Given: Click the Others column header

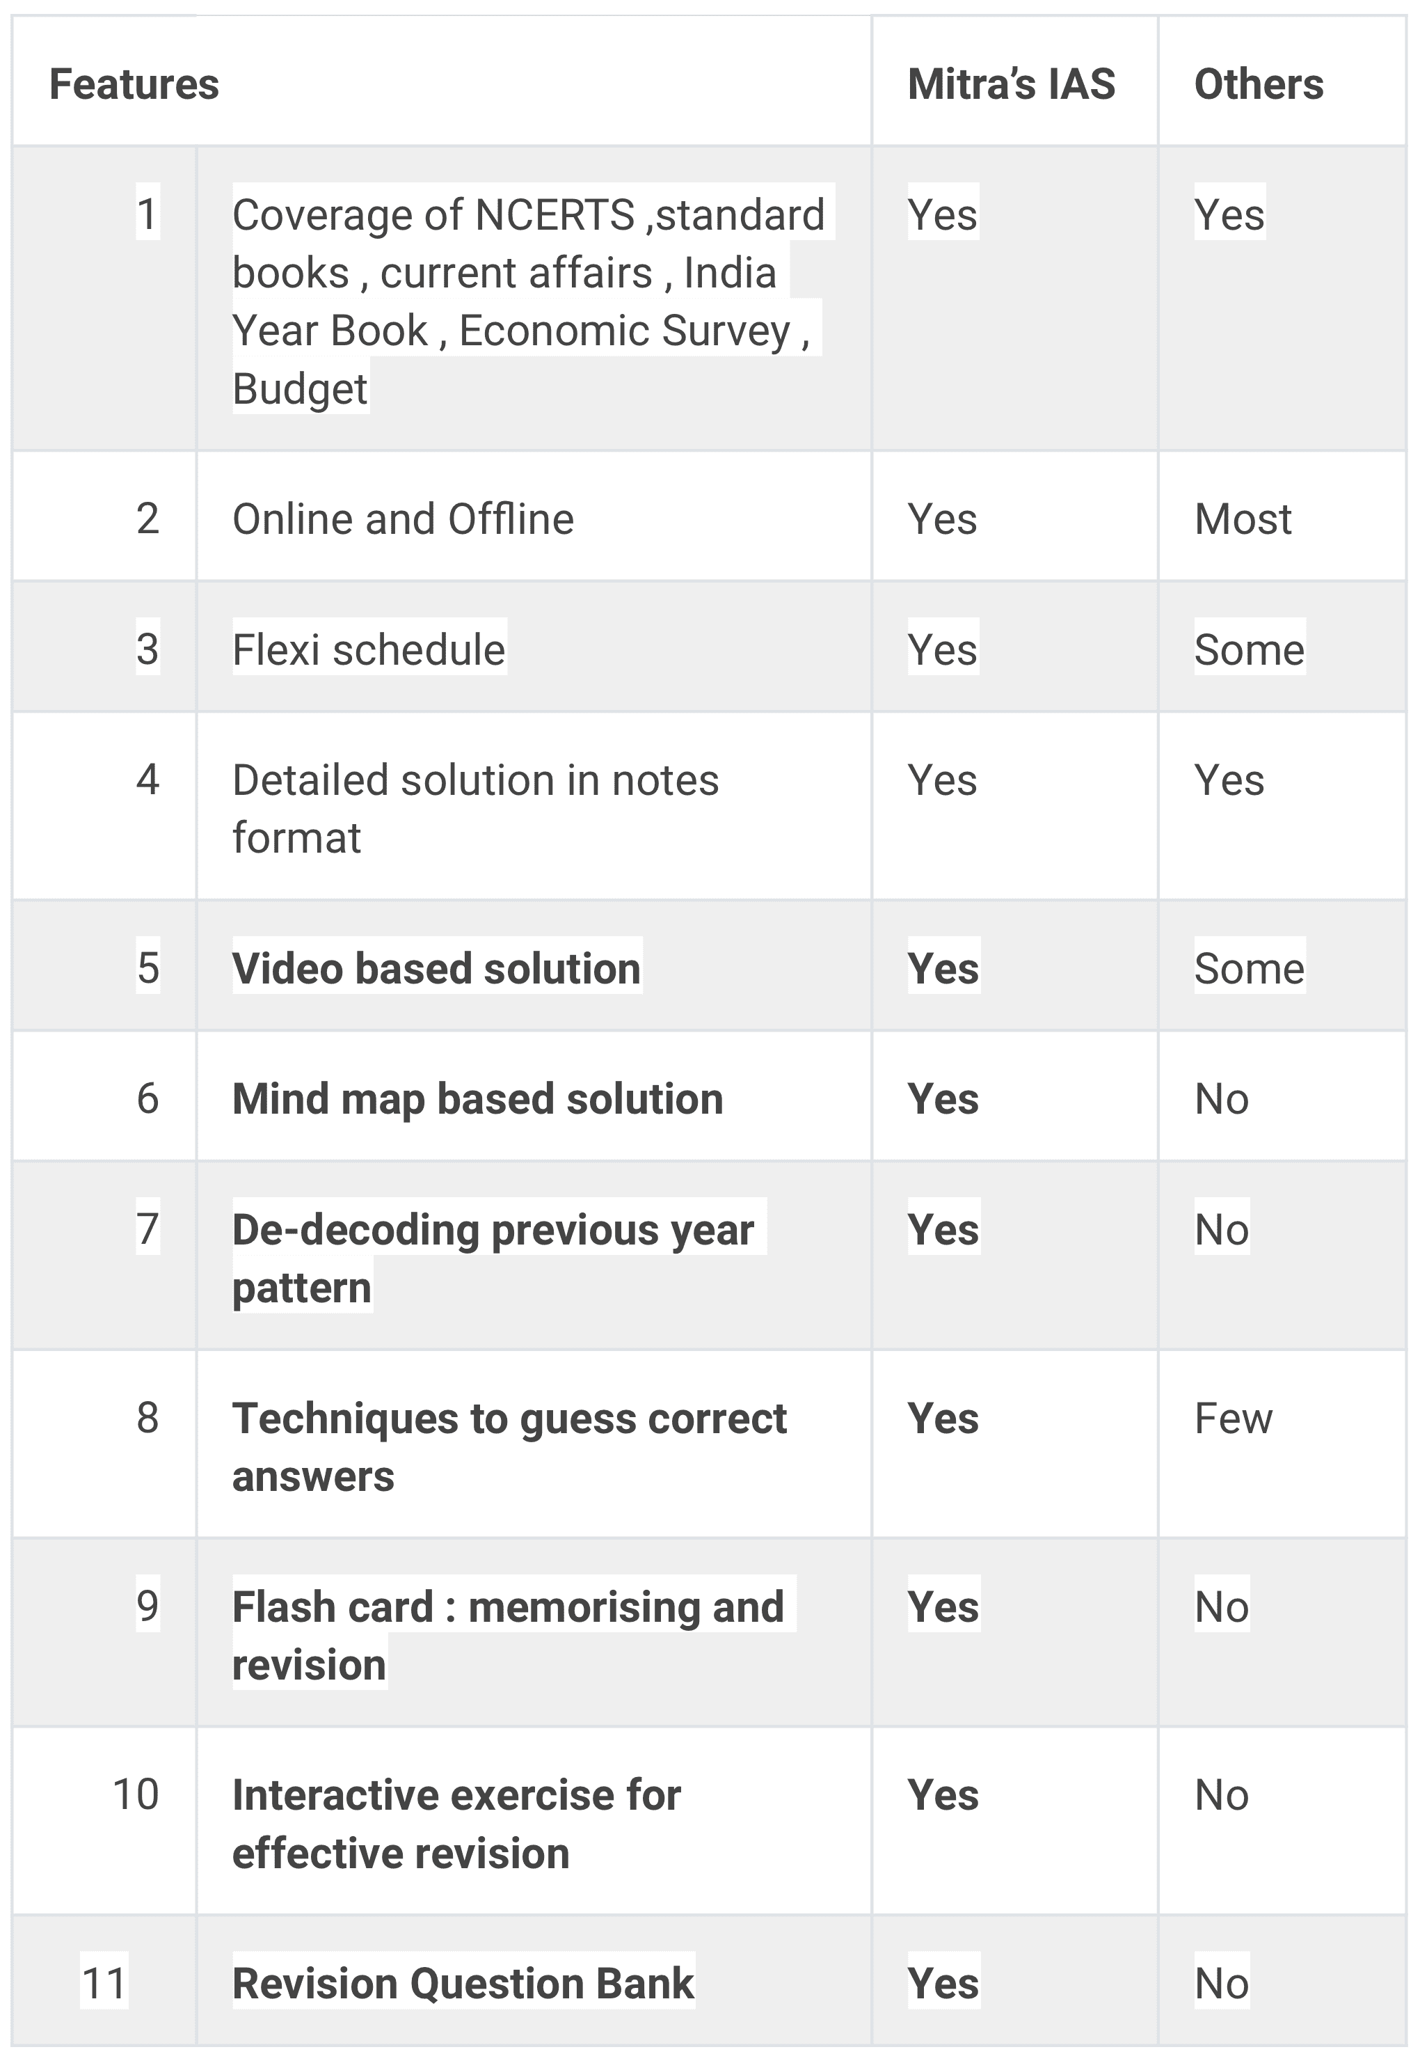Looking at the screenshot, I should (x=1258, y=84).
